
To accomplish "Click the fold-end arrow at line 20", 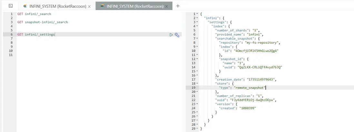I will coord(197,92).
